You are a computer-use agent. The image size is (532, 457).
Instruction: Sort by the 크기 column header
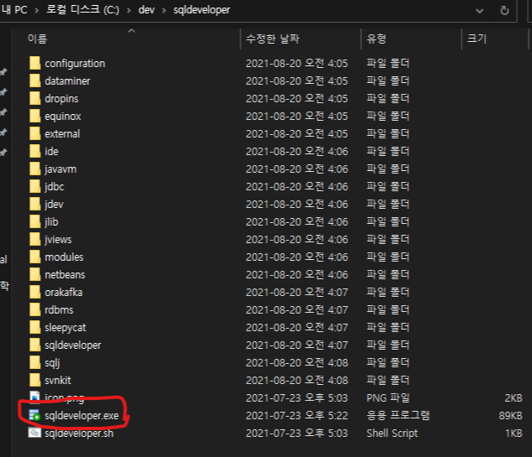477,39
